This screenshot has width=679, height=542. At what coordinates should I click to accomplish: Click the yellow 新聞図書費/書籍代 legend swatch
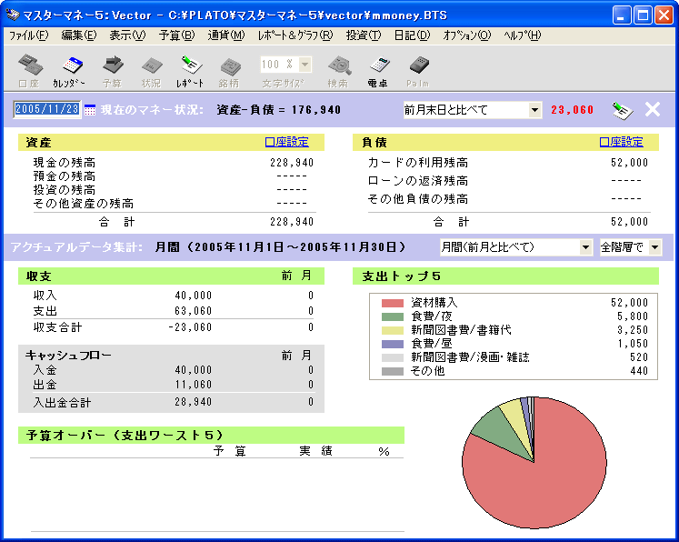coord(393,330)
